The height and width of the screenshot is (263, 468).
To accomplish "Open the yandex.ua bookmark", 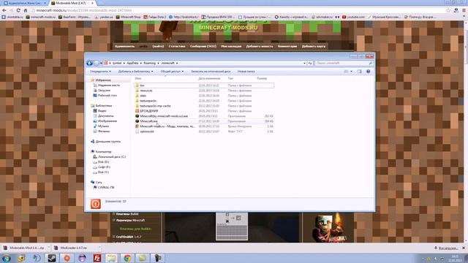I will pos(104,17).
